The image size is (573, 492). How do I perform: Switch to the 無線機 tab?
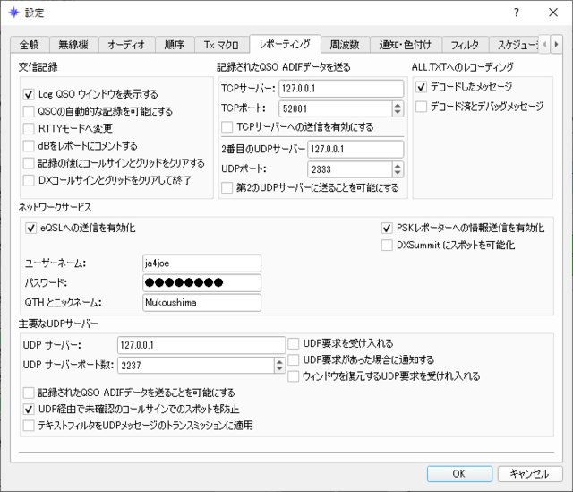(73, 45)
